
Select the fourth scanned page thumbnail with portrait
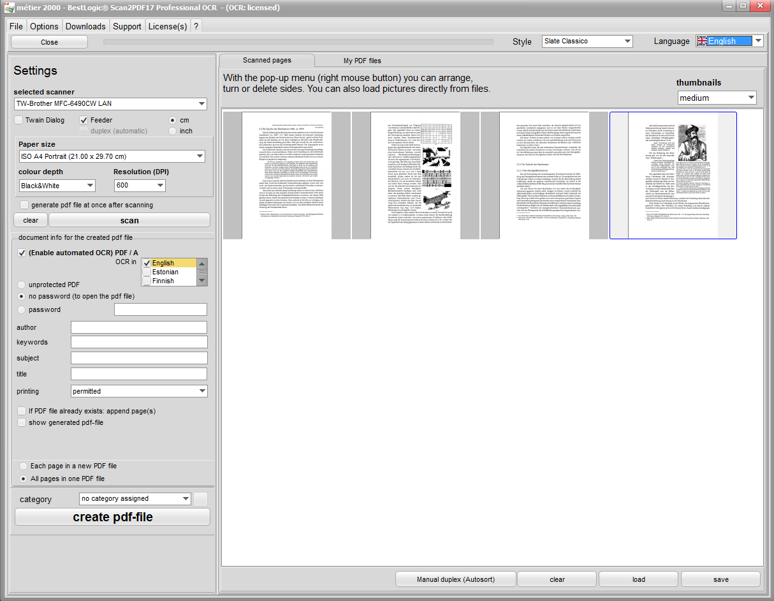[x=673, y=175]
